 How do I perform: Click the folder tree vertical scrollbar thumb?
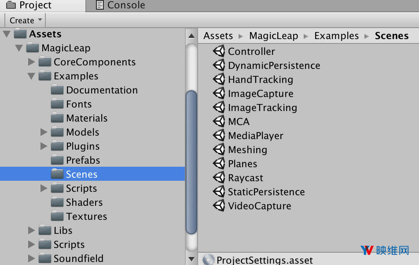pyautogui.click(x=191, y=162)
